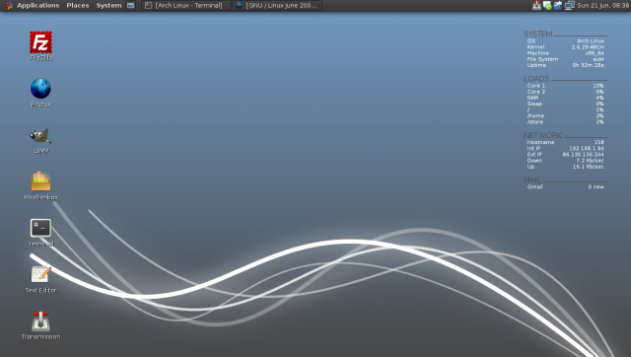The image size is (631, 357).
Task: Click the OS Arch Linux row
Action: pos(565,41)
